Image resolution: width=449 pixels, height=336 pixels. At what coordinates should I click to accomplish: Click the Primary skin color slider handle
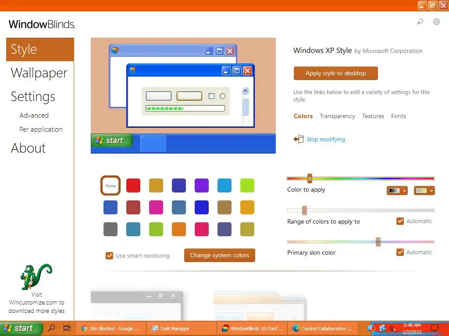[x=378, y=241]
